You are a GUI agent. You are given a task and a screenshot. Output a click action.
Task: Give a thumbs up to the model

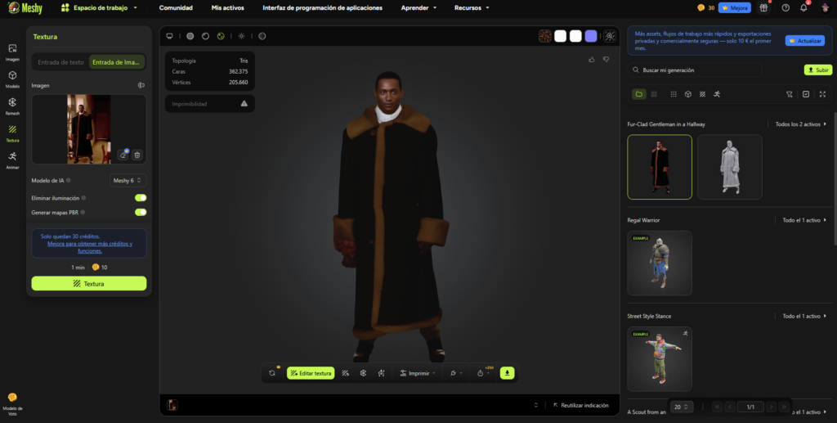click(x=592, y=59)
